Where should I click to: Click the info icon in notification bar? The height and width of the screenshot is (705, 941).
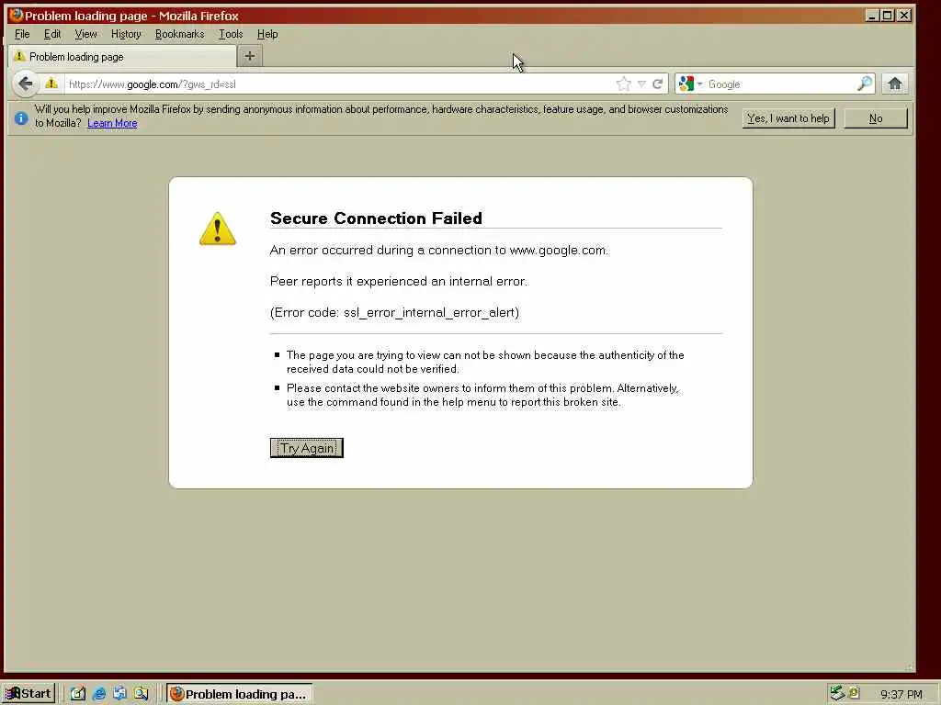[21, 118]
